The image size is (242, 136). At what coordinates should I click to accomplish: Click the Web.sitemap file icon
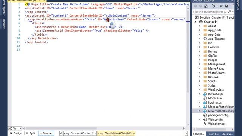205,124
